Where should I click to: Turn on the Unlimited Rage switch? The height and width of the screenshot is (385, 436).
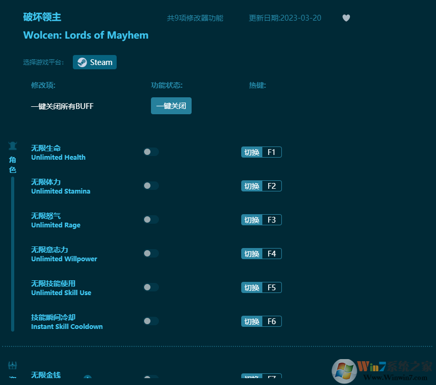150,219
